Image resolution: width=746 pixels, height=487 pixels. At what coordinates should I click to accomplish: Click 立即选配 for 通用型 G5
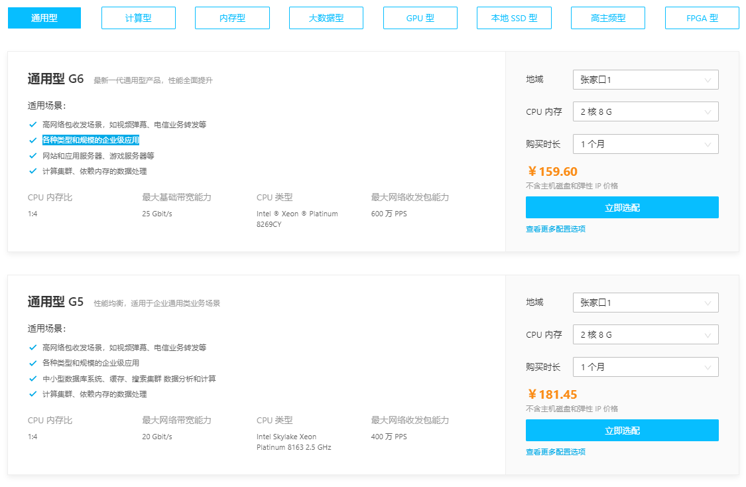622,431
